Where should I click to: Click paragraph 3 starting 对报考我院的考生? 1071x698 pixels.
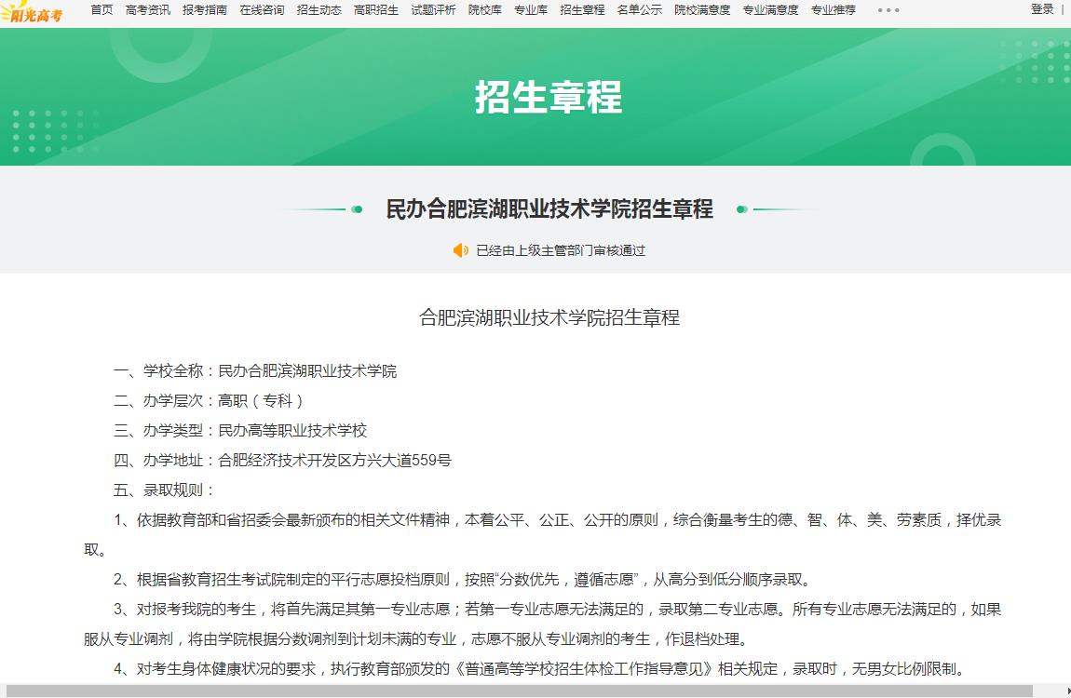[x=542, y=624]
